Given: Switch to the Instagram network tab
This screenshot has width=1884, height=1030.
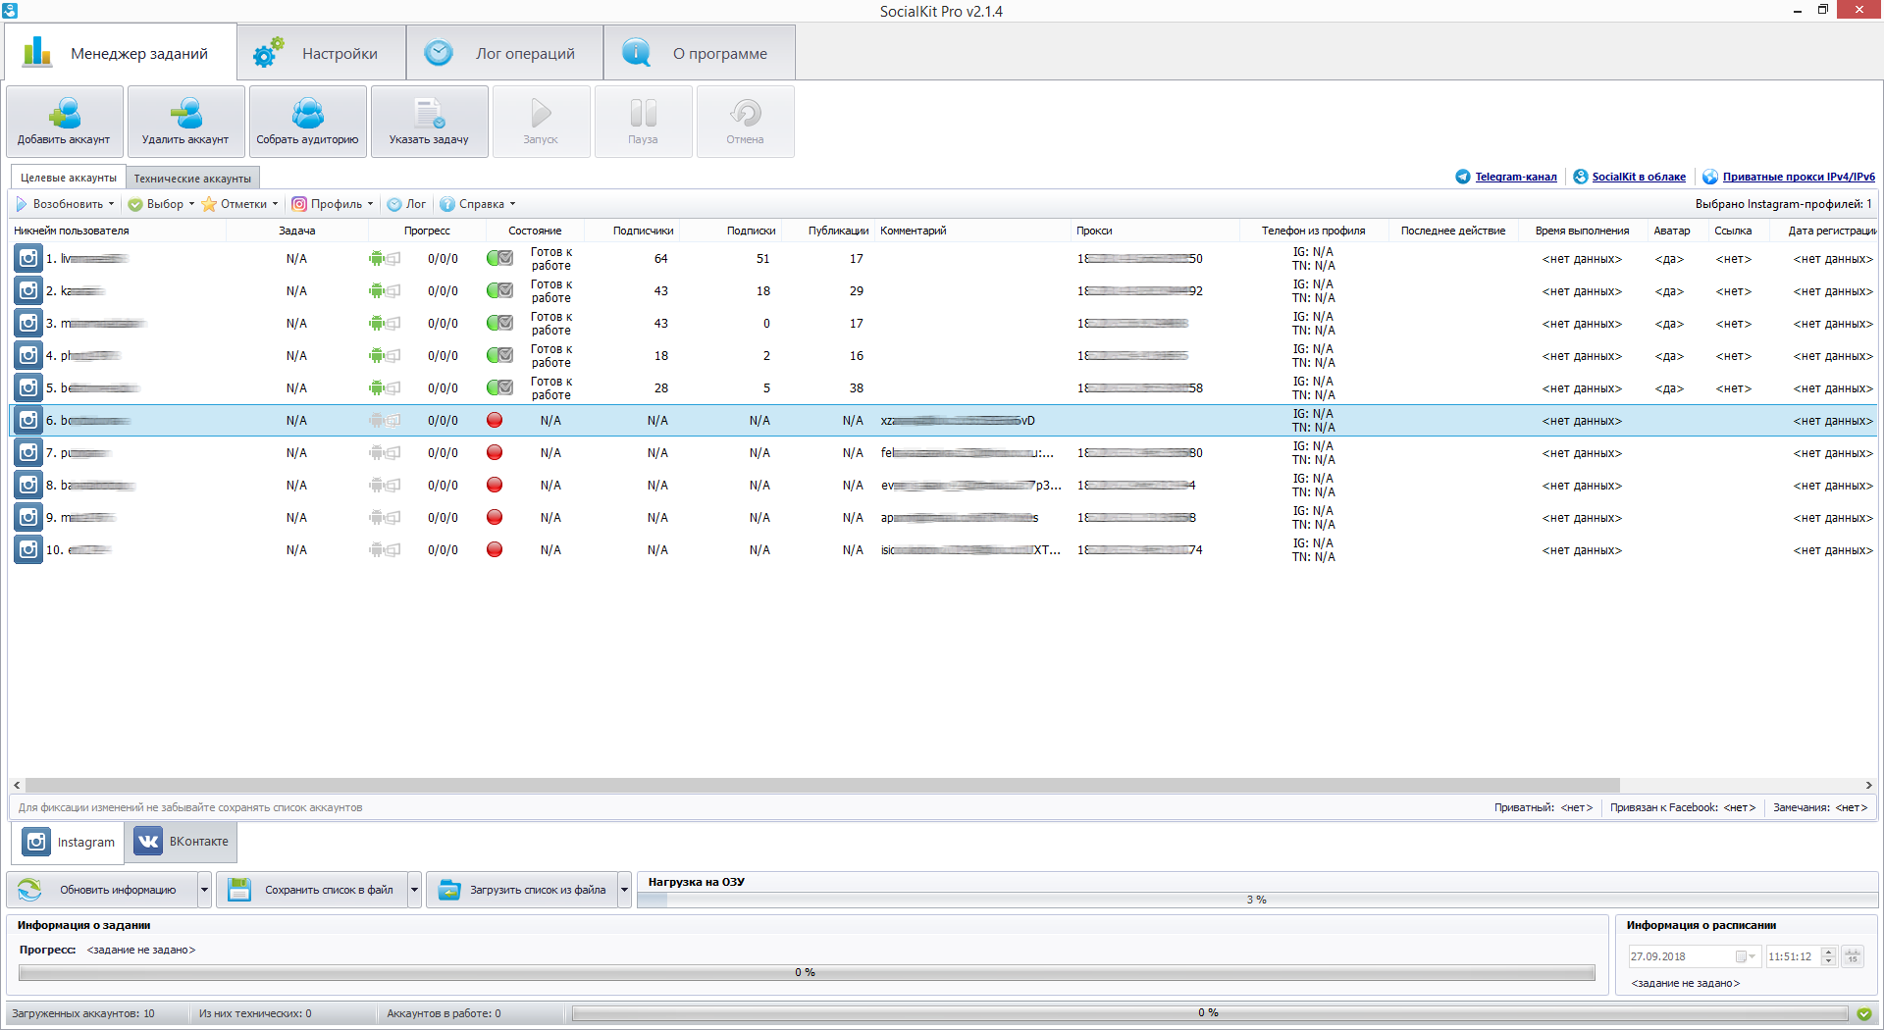Looking at the screenshot, I should tap(68, 842).
